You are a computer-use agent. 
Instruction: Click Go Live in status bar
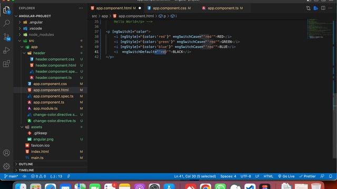(286, 176)
